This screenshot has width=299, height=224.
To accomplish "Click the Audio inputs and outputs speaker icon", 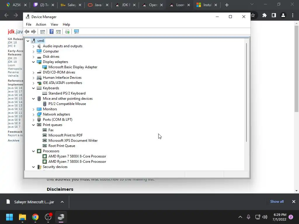I will (39, 46).
